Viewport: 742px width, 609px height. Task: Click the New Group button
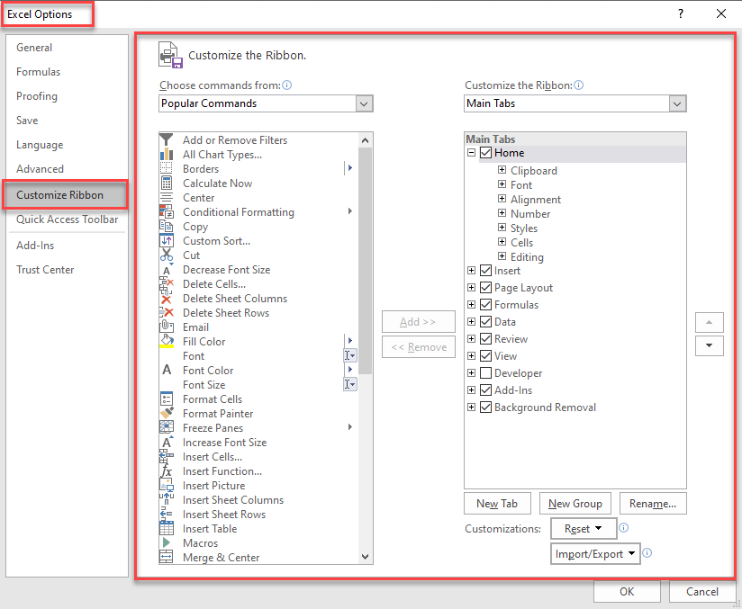575,504
